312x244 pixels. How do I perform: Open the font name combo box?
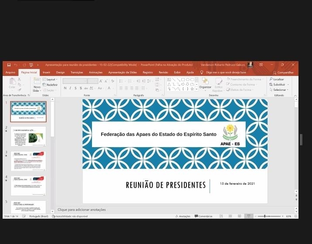click(x=75, y=81)
